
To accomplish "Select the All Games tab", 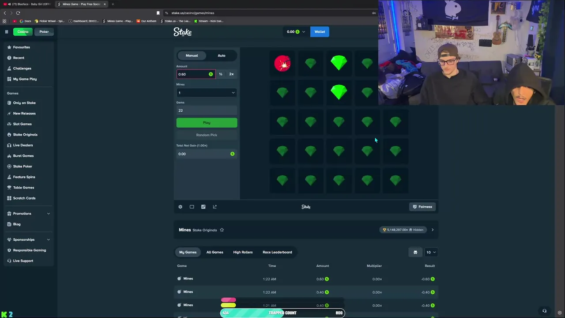I will [x=215, y=252].
